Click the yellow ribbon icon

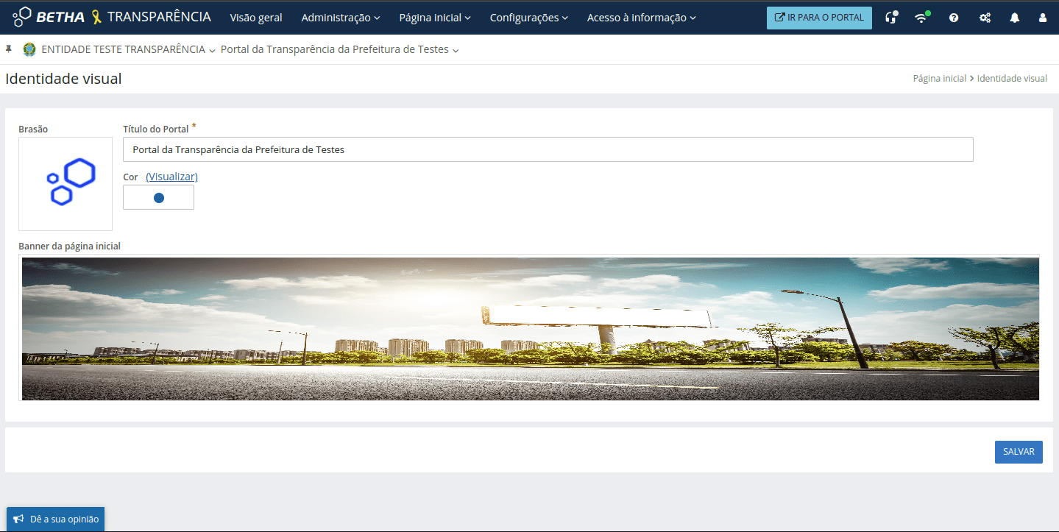point(96,17)
